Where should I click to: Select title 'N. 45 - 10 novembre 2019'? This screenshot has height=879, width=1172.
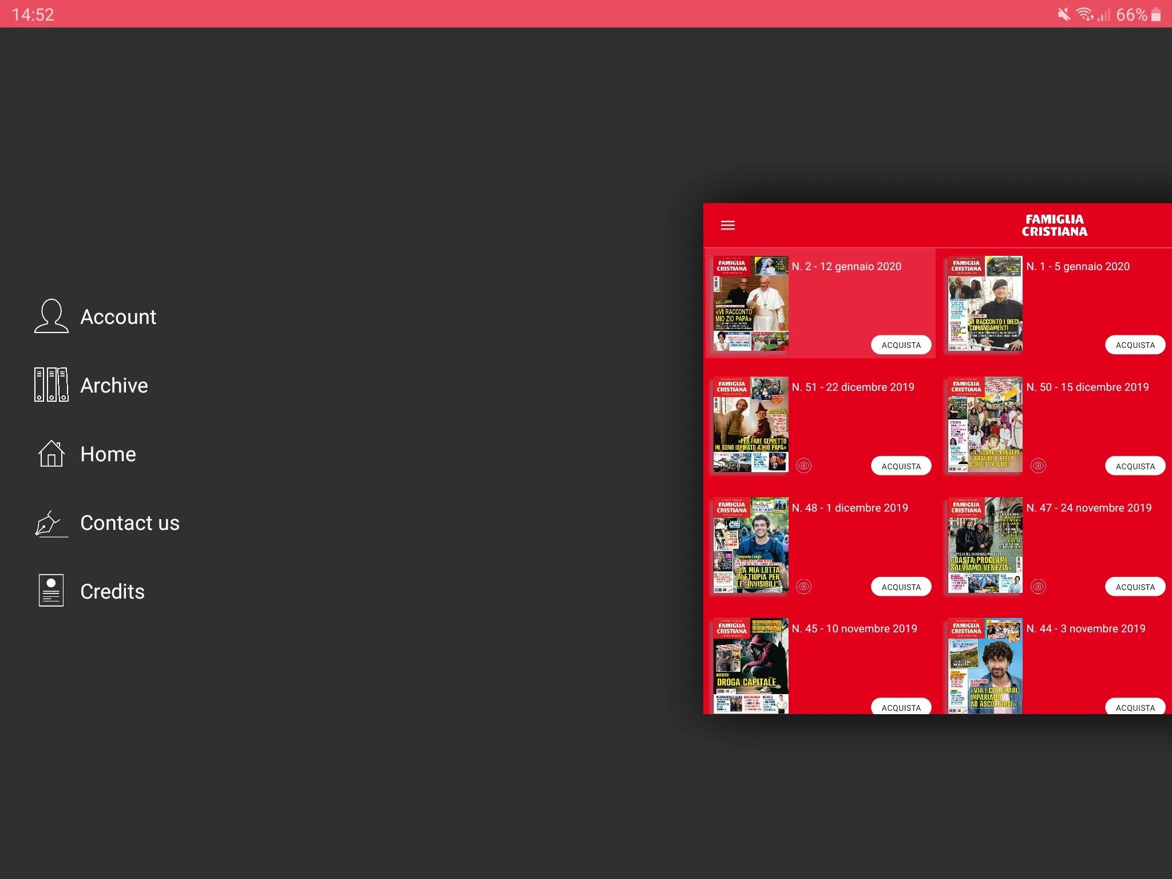[854, 628]
